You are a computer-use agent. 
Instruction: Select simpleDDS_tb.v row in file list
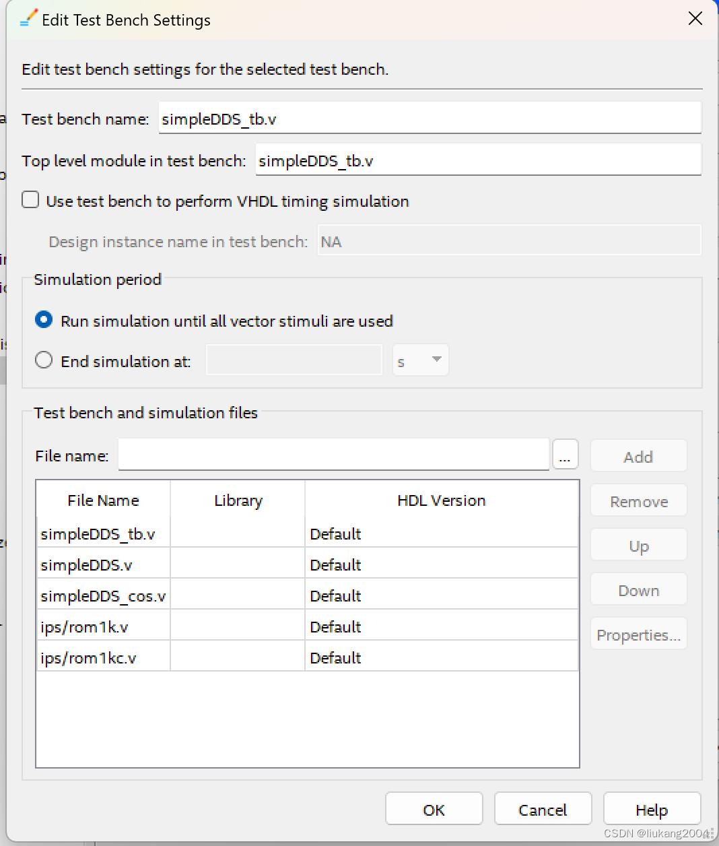[x=308, y=534]
